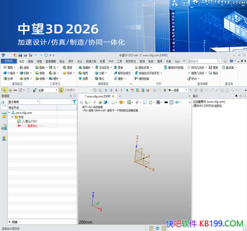Select Mirror Geometry (镜像几何体) tool
247x231 pixels.
(196, 73)
